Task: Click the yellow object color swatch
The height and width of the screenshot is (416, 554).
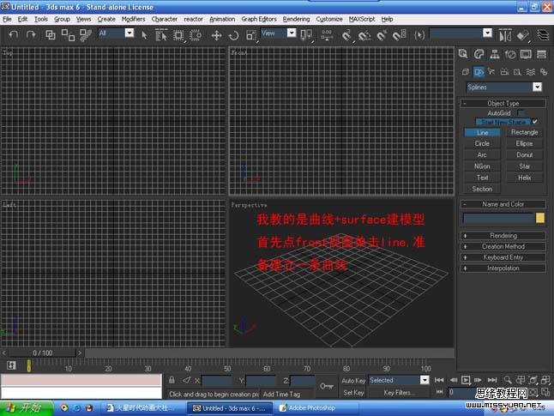Action: click(540, 218)
